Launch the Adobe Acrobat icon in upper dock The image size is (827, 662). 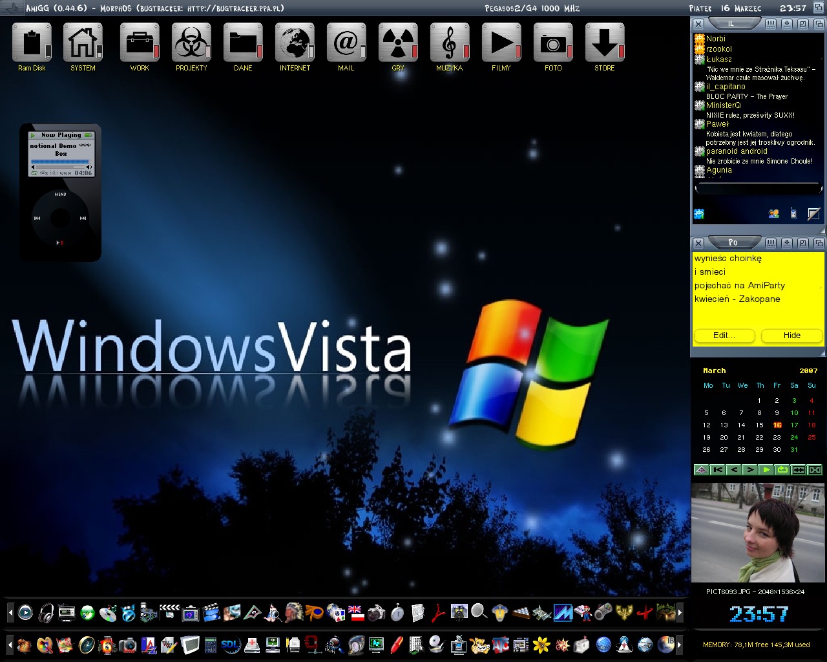(438, 612)
